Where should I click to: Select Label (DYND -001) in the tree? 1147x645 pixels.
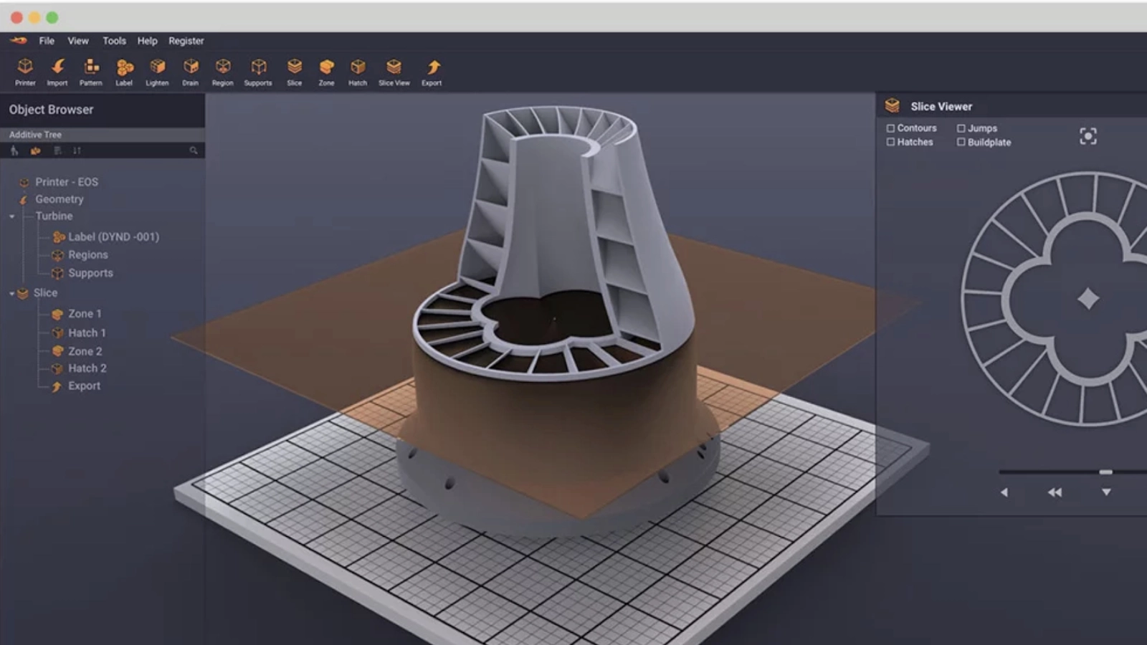[x=113, y=236]
